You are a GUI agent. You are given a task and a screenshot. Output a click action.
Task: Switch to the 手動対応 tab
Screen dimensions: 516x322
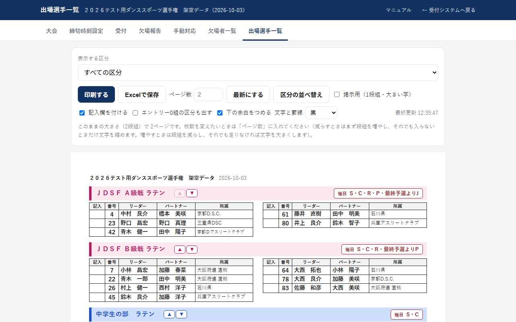pyautogui.click(x=185, y=31)
